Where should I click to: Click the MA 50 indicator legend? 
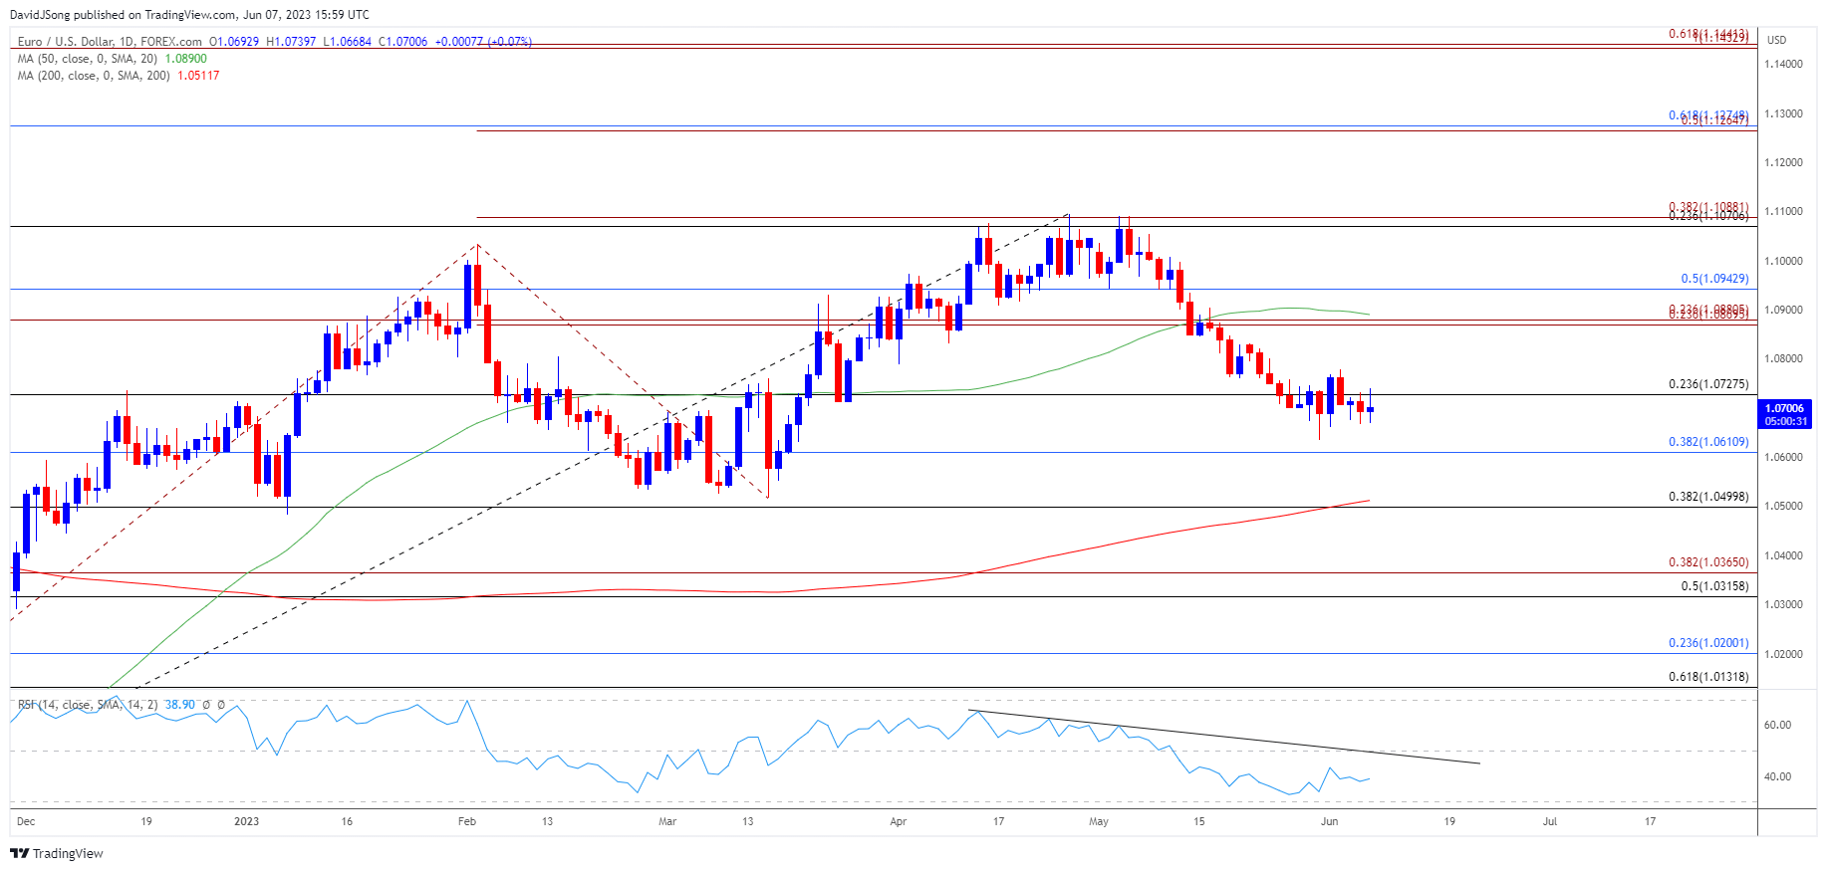87,59
